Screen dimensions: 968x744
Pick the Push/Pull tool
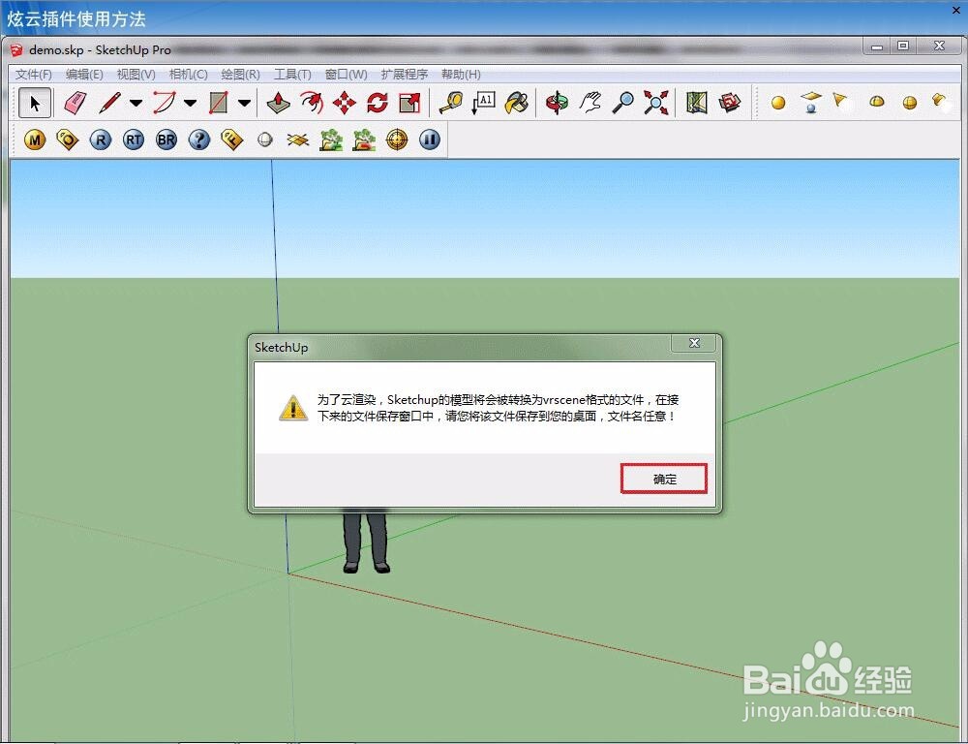tap(277, 103)
